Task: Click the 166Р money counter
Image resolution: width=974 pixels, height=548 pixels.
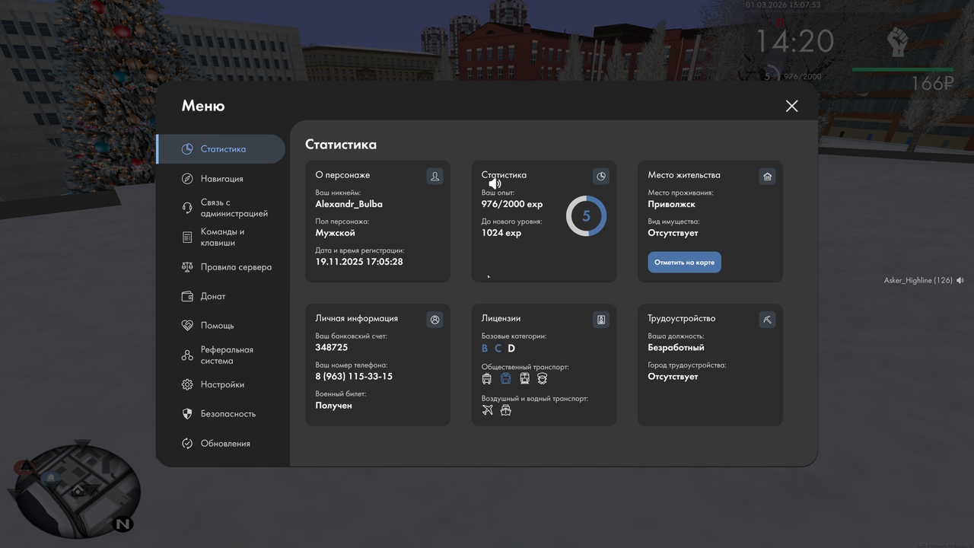Action: click(x=933, y=84)
